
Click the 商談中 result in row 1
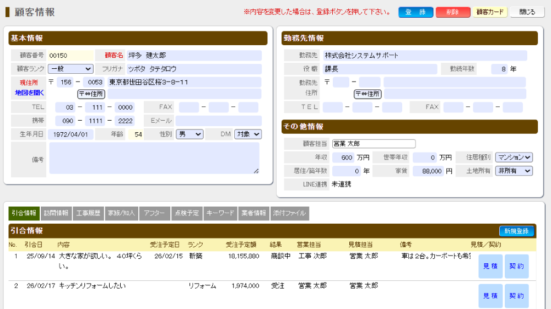click(280, 256)
